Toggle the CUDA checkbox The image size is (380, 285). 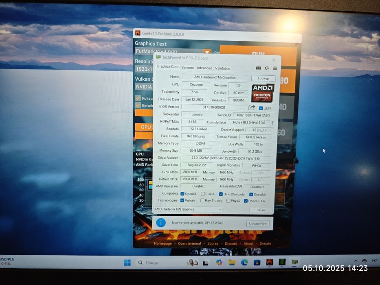coord(203,194)
